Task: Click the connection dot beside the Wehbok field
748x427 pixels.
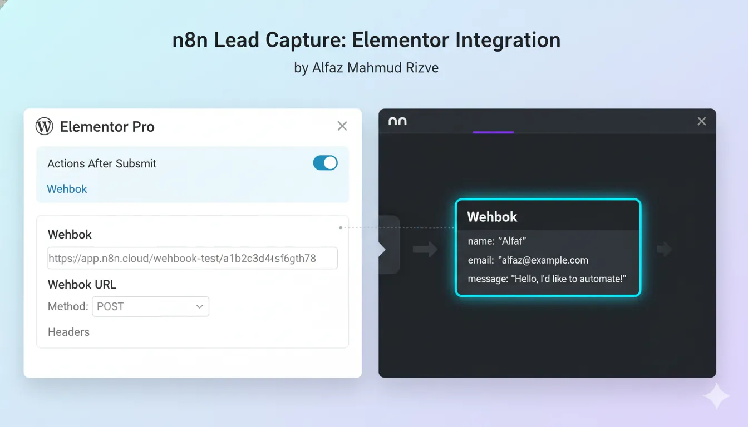Action: click(341, 227)
